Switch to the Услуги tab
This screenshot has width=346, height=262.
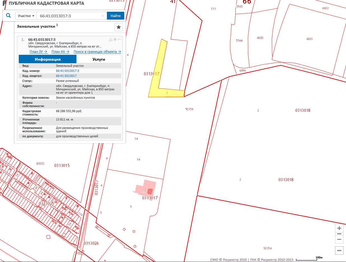click(x=99, y=59)
